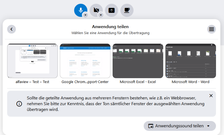Choose the Google Chrome window thumbnail

[x=85, y=61]
